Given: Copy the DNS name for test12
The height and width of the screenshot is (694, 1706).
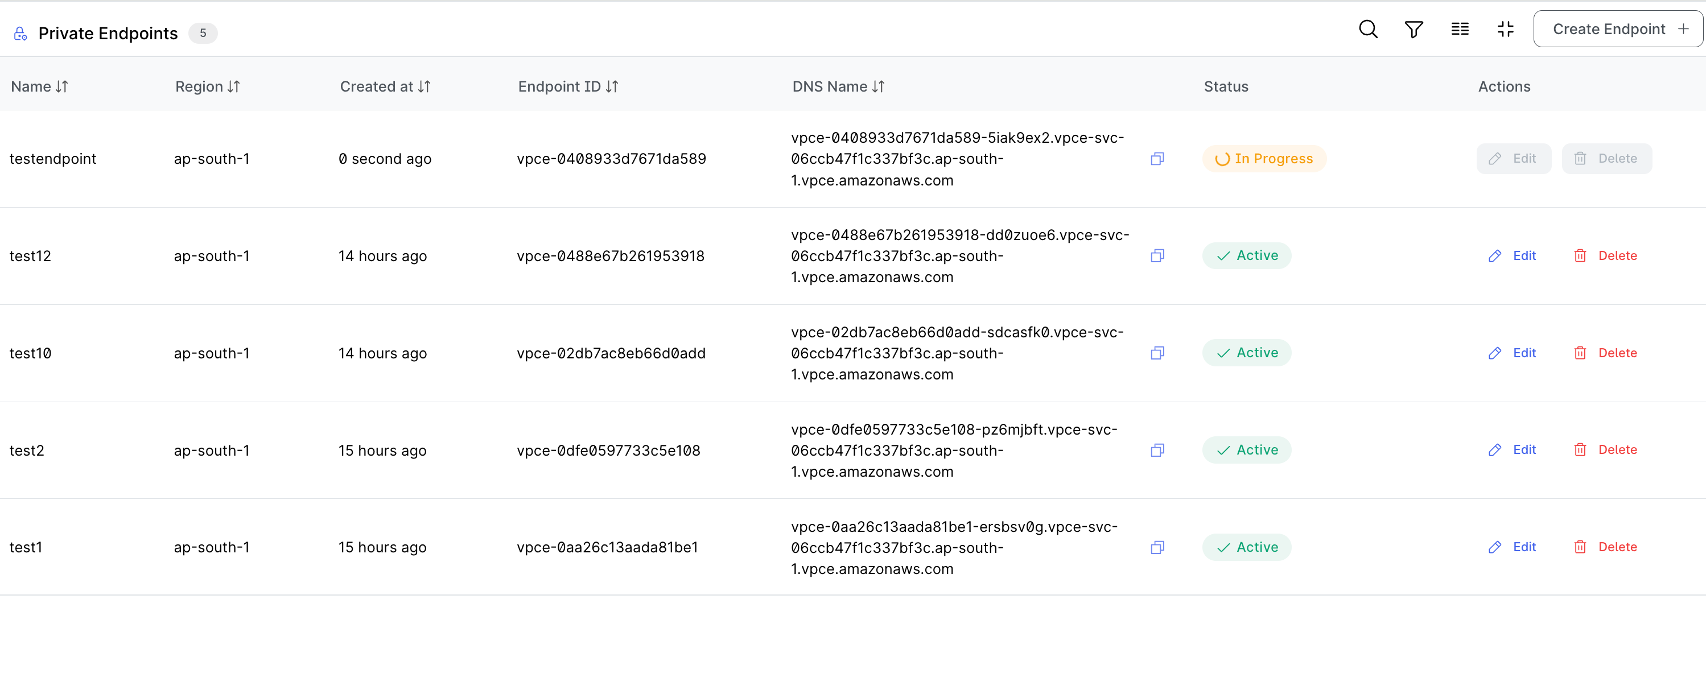Looking at the screenshot, I should coord(1157,255).
